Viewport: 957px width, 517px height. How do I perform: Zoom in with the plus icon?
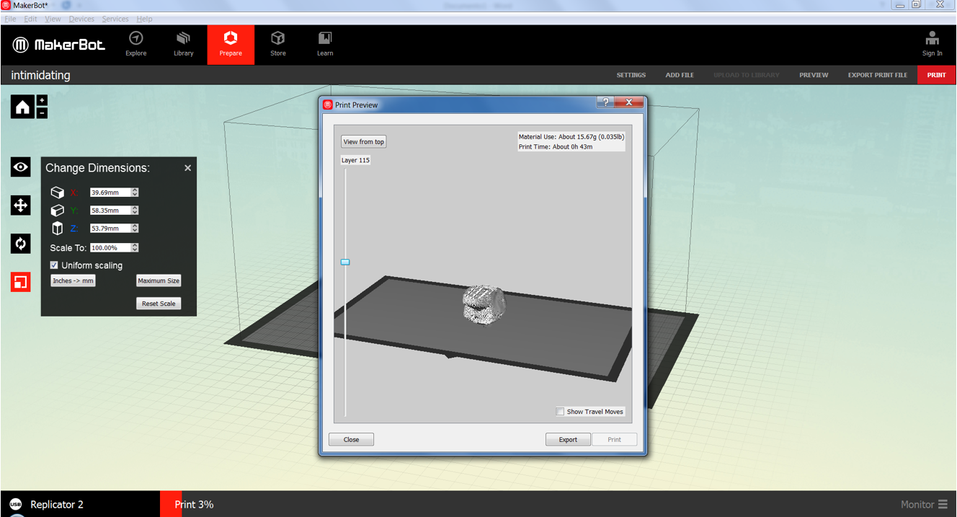[x=42, y=101]
